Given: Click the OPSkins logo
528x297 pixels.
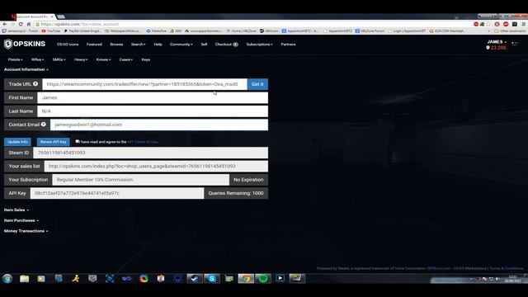Looking at the screenshot, I should pos(25,44).
